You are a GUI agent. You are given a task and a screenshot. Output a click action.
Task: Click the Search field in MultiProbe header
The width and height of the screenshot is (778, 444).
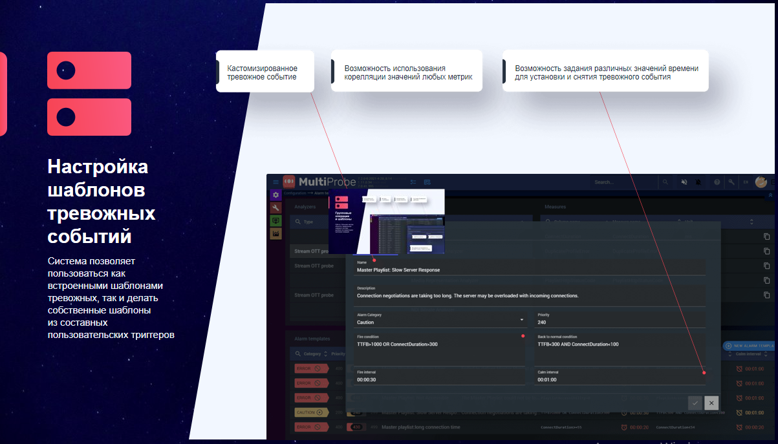pos(624,182)
